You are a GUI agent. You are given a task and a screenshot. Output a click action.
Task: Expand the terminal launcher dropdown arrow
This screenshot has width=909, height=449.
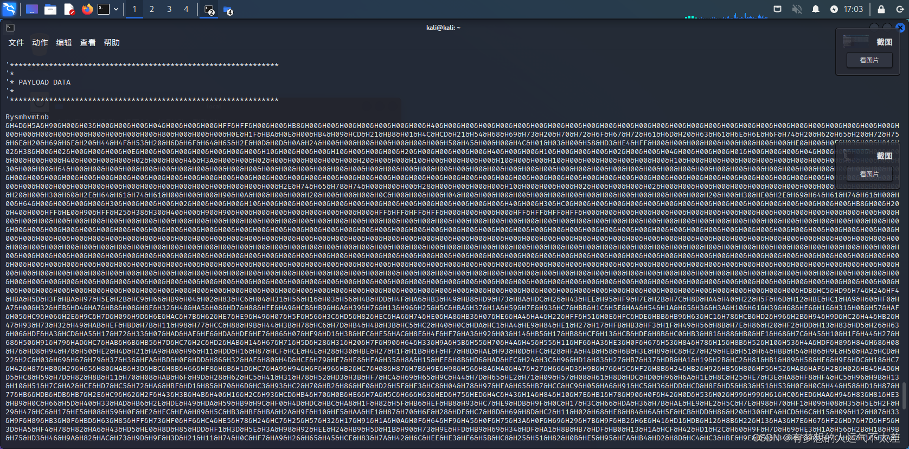pyautogui.click(x=116, y=9)
